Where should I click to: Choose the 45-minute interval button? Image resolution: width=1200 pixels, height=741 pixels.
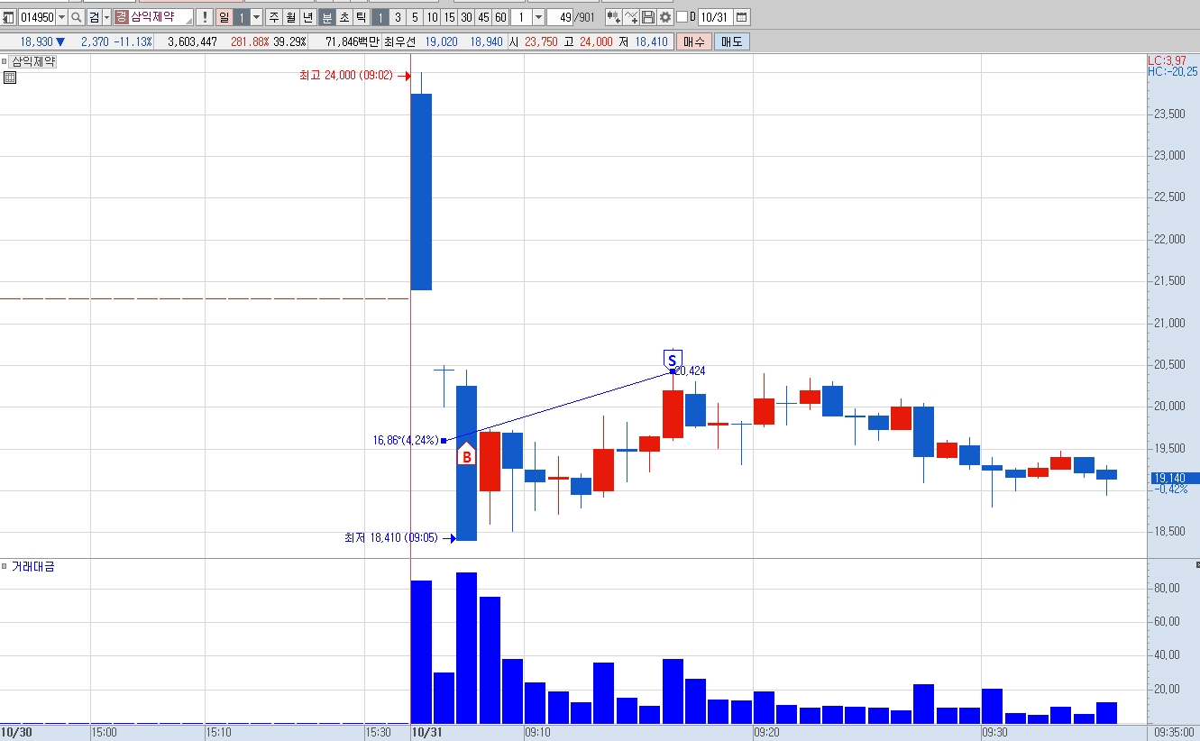pyautogui.click(x=483, y=17)
